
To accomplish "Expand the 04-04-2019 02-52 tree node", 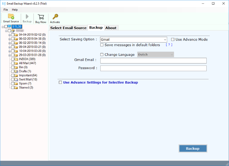I will [x=9, y=35].
